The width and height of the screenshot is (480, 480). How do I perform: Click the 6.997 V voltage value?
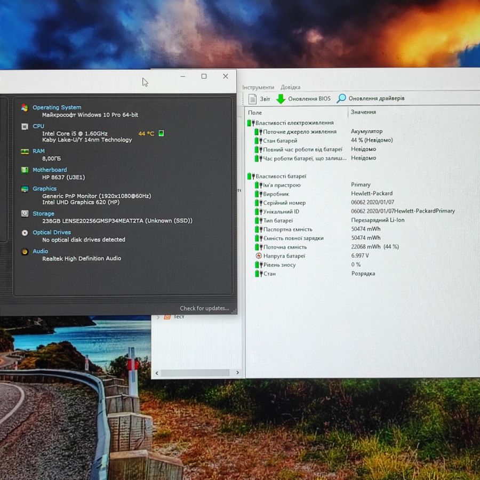point(360,255)
